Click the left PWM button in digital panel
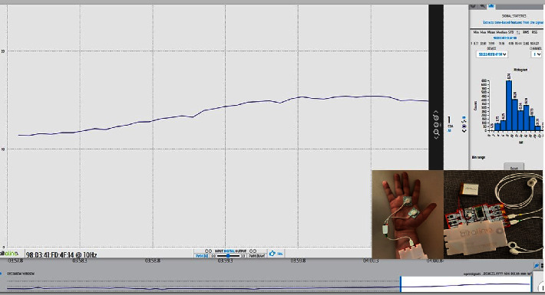This screenshot has height=295, width=545. click(202, 256)
